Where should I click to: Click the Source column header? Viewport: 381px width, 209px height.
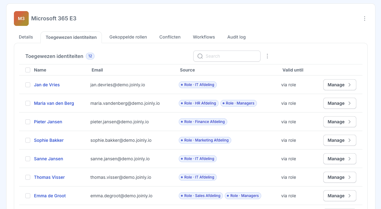point(187,70)
